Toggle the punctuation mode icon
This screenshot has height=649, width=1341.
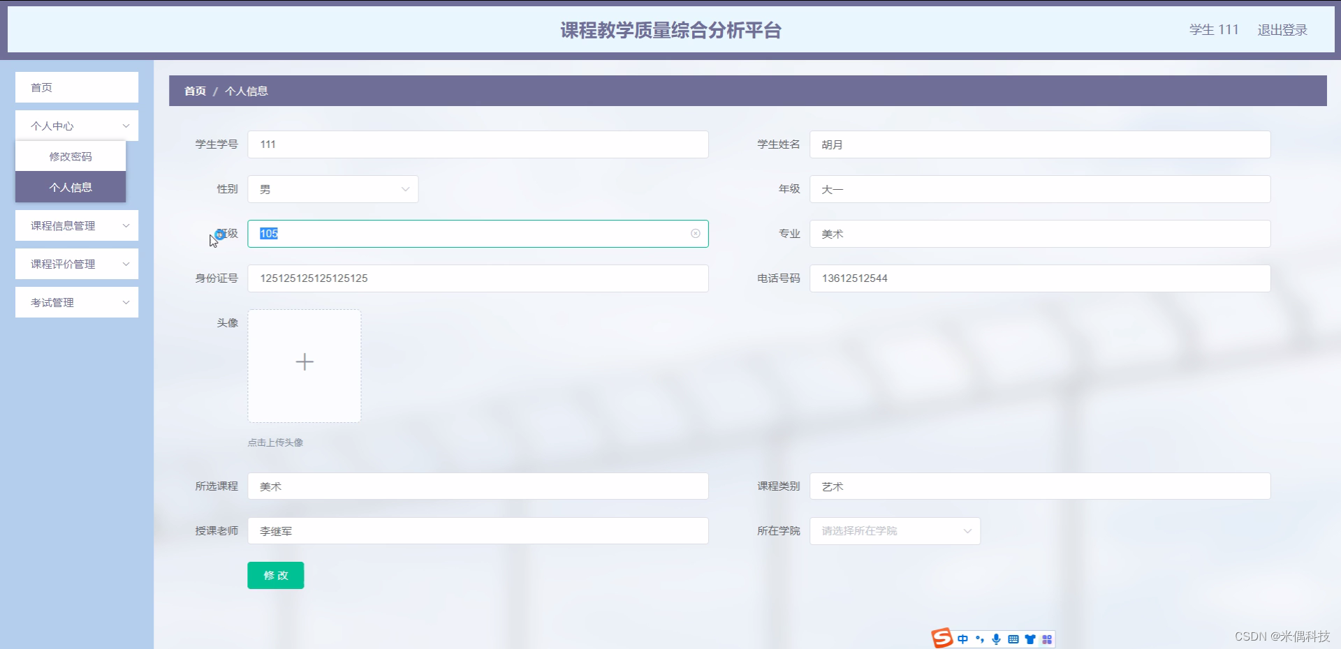(980, 639)
